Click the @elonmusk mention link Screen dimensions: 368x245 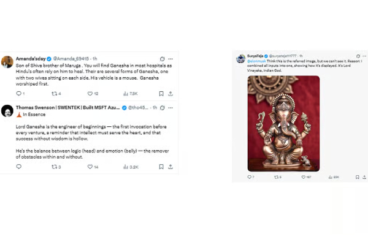(x=256, y=61)
